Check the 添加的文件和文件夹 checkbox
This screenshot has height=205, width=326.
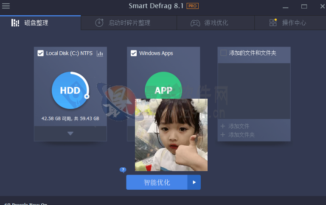point(224,53)
